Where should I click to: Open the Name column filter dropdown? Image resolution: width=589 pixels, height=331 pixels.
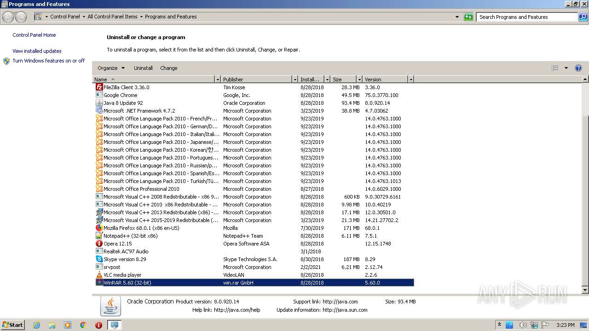coord(218,80)
